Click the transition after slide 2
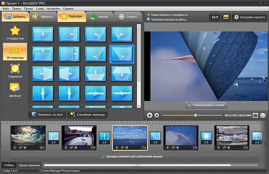 click(x=104, y=138)
